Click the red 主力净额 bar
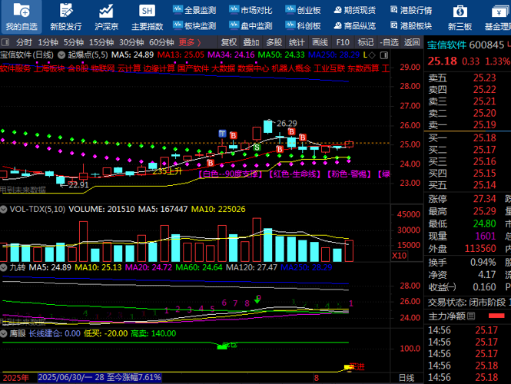Image resolution: width=511 pixels, height=384 pixels. point(496,316)
